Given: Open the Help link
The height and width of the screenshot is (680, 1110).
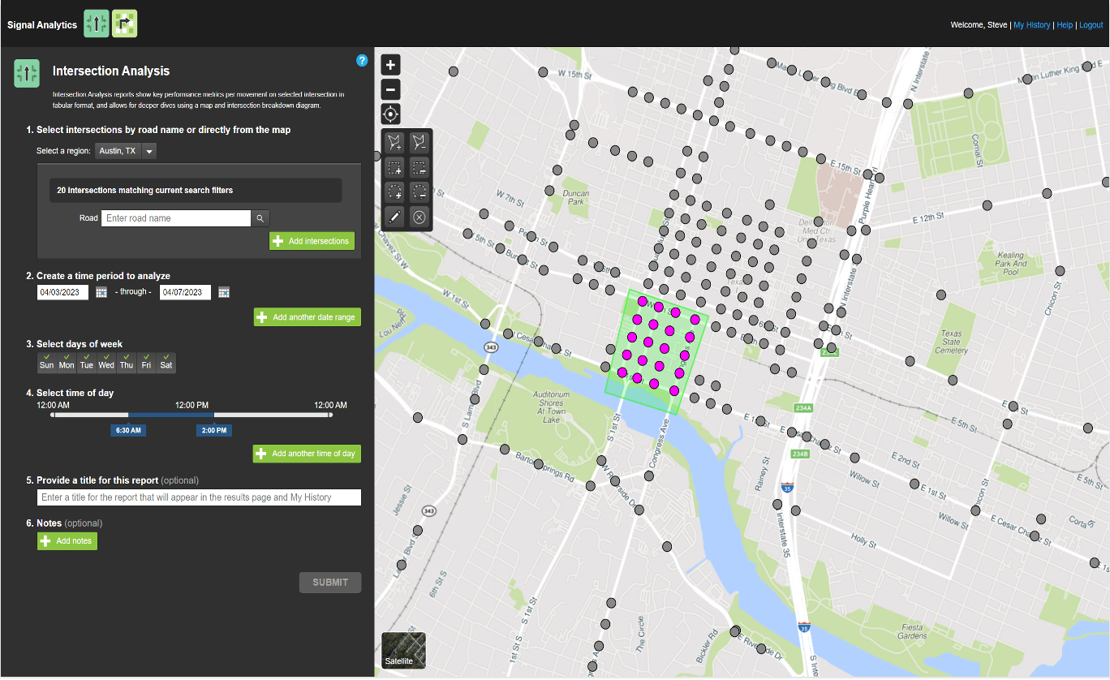Looking at the screenshot, I should (1065, 25).
